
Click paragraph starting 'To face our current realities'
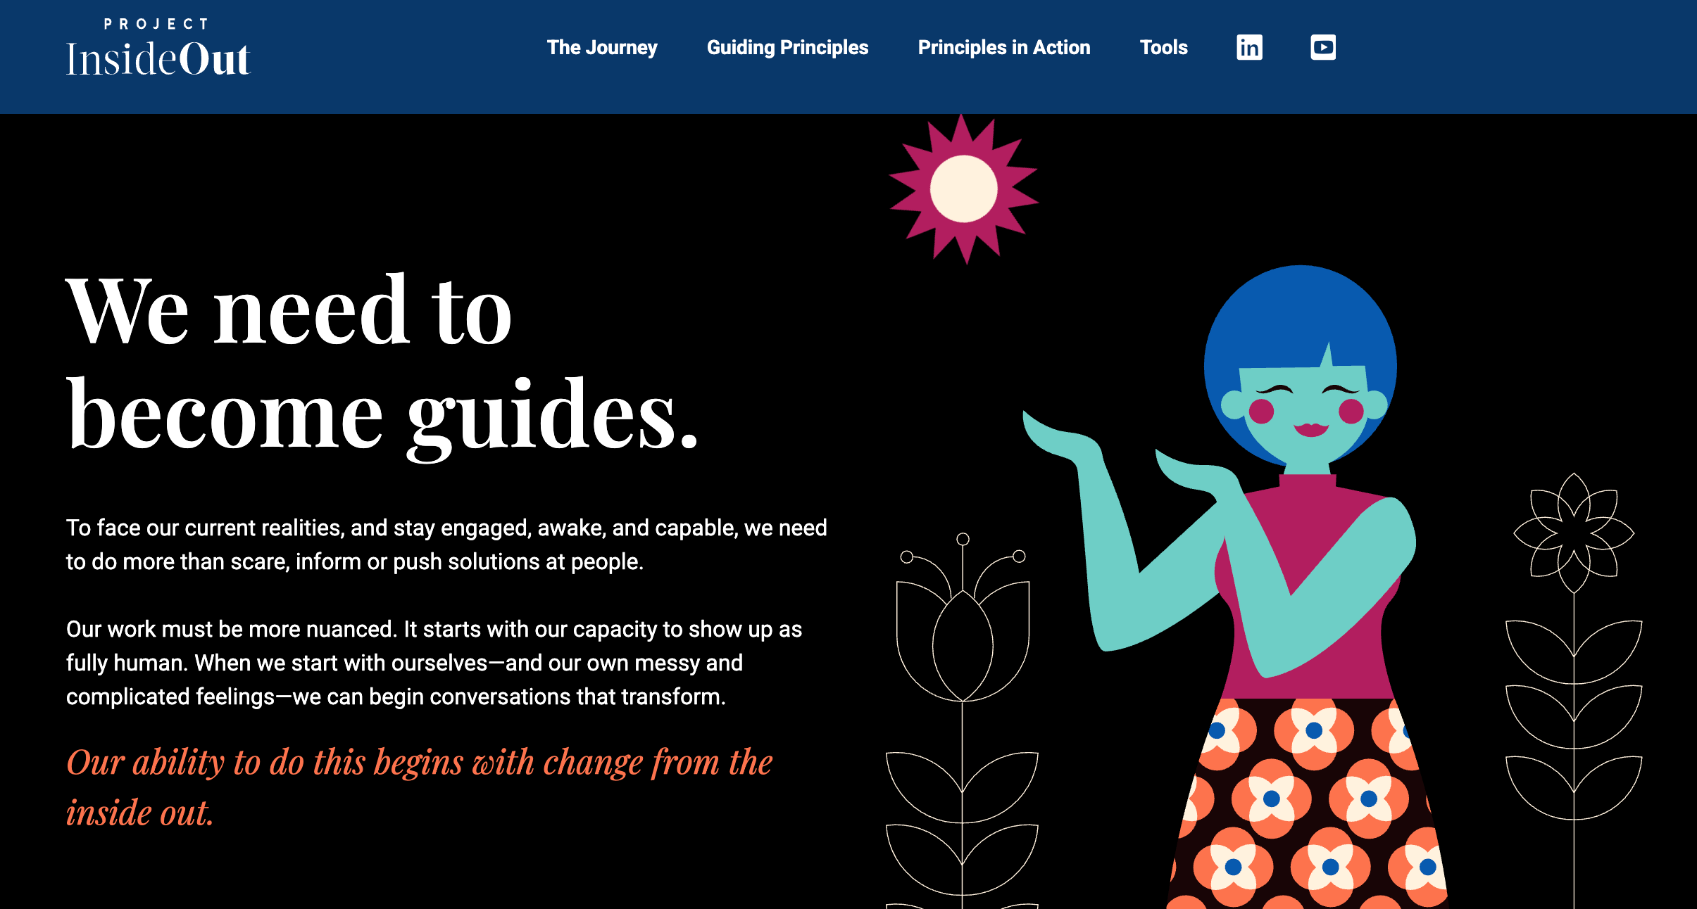tap(446, 545)
